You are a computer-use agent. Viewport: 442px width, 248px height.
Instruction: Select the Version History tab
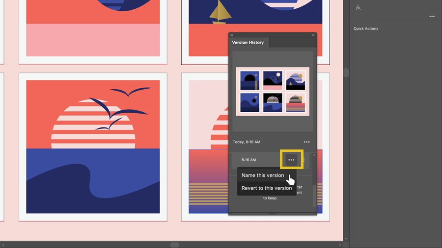248,43
